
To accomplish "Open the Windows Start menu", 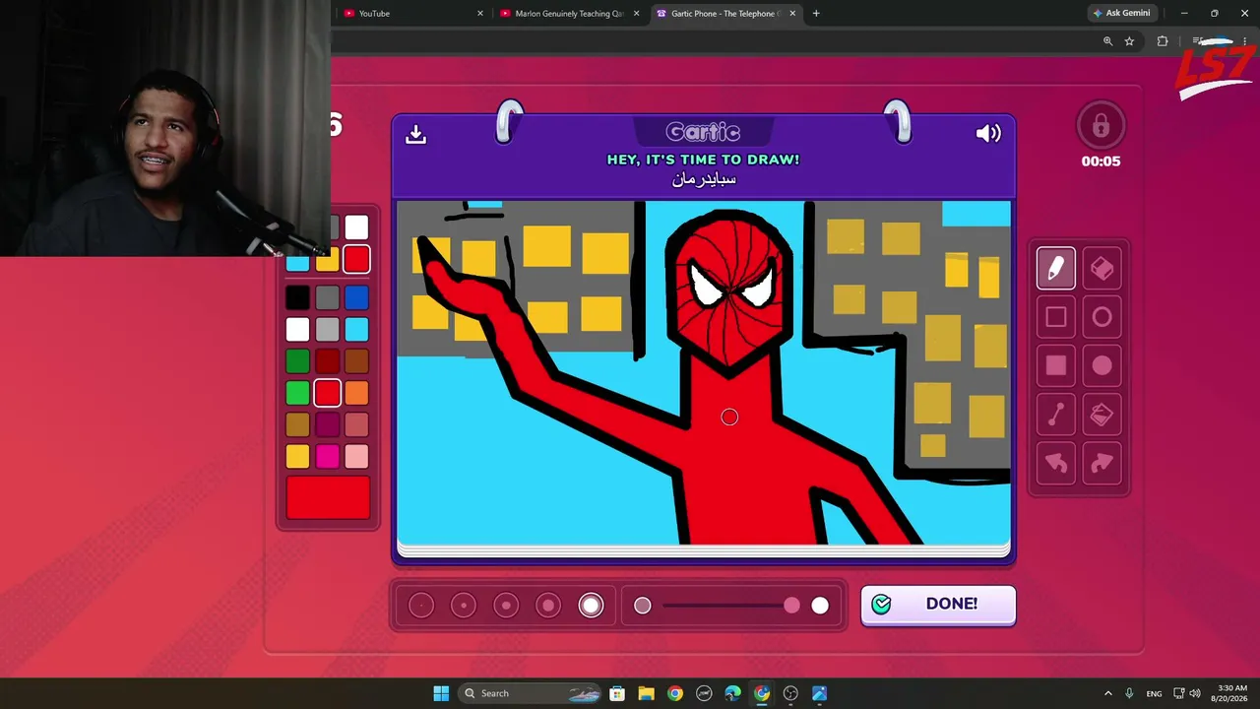I will [441, 693].
